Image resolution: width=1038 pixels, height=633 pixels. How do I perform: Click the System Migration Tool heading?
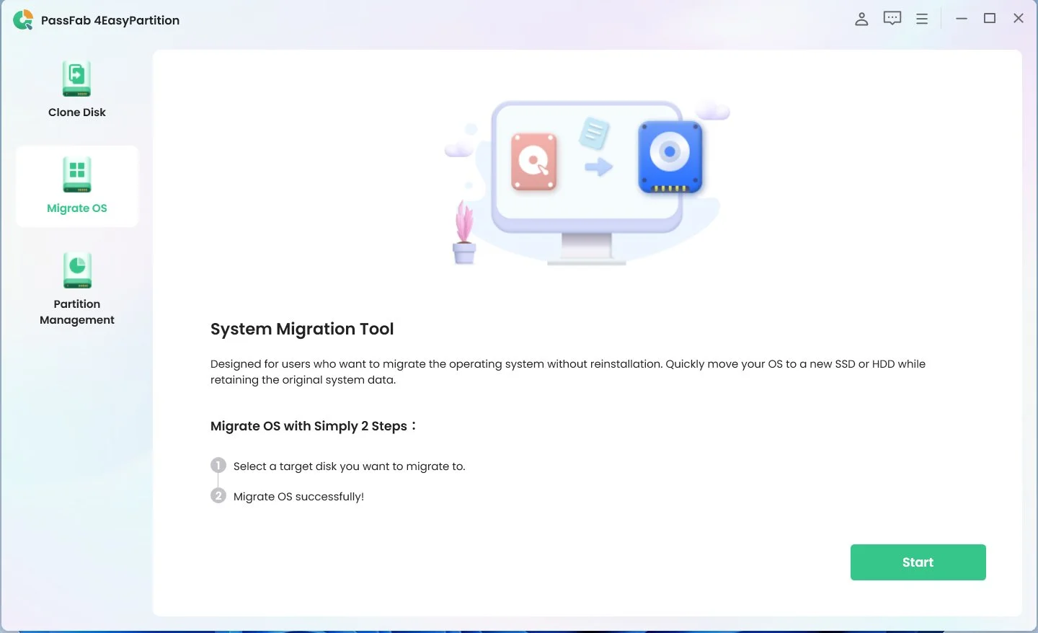coord(302,329)
